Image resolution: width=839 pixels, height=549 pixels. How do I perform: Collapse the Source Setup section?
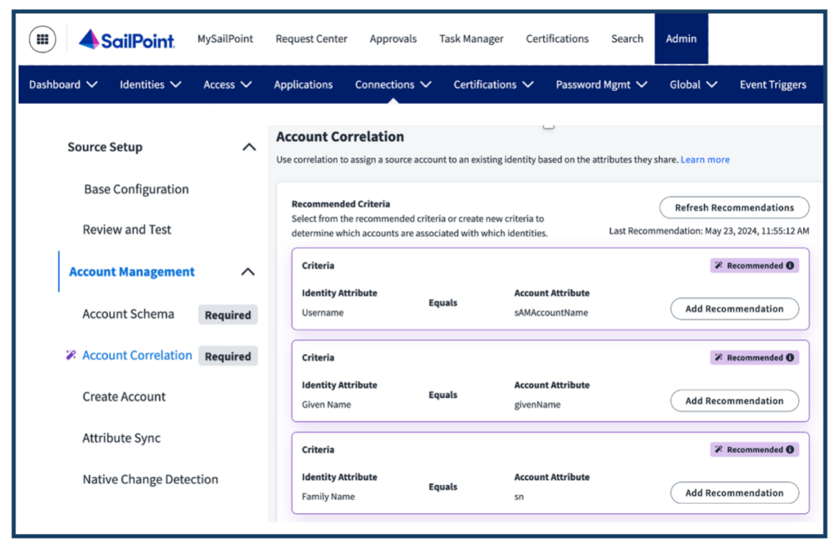[249, 147]
